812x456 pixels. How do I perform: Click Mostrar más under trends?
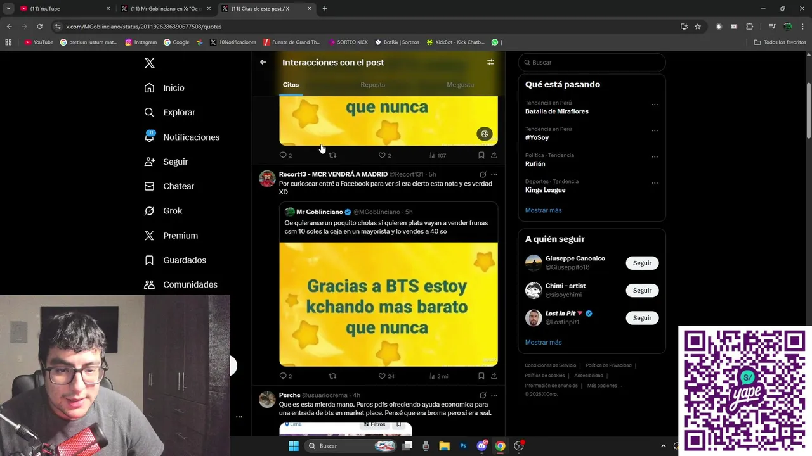pos(543,210)
